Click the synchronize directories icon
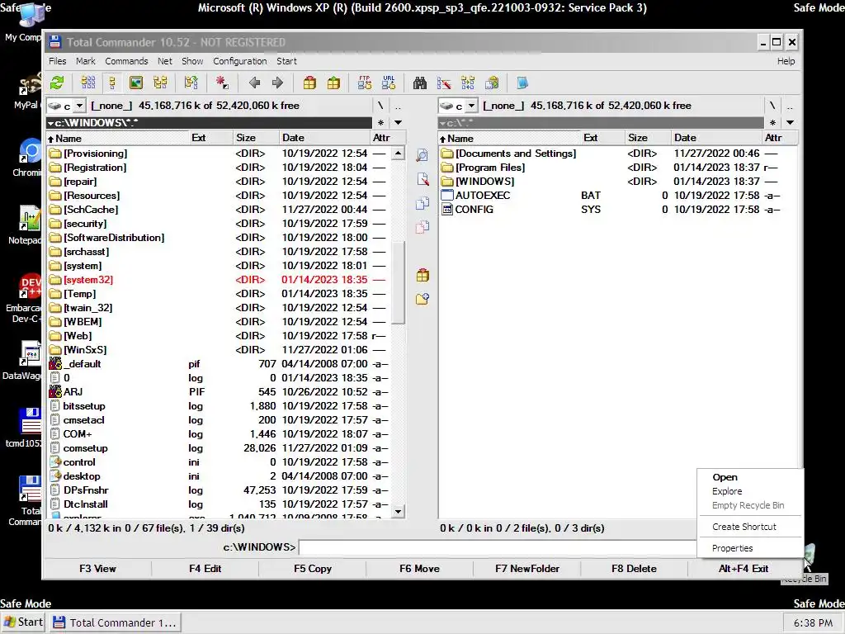The height and width of the screenshot is (634, 845). click(468, 83)
